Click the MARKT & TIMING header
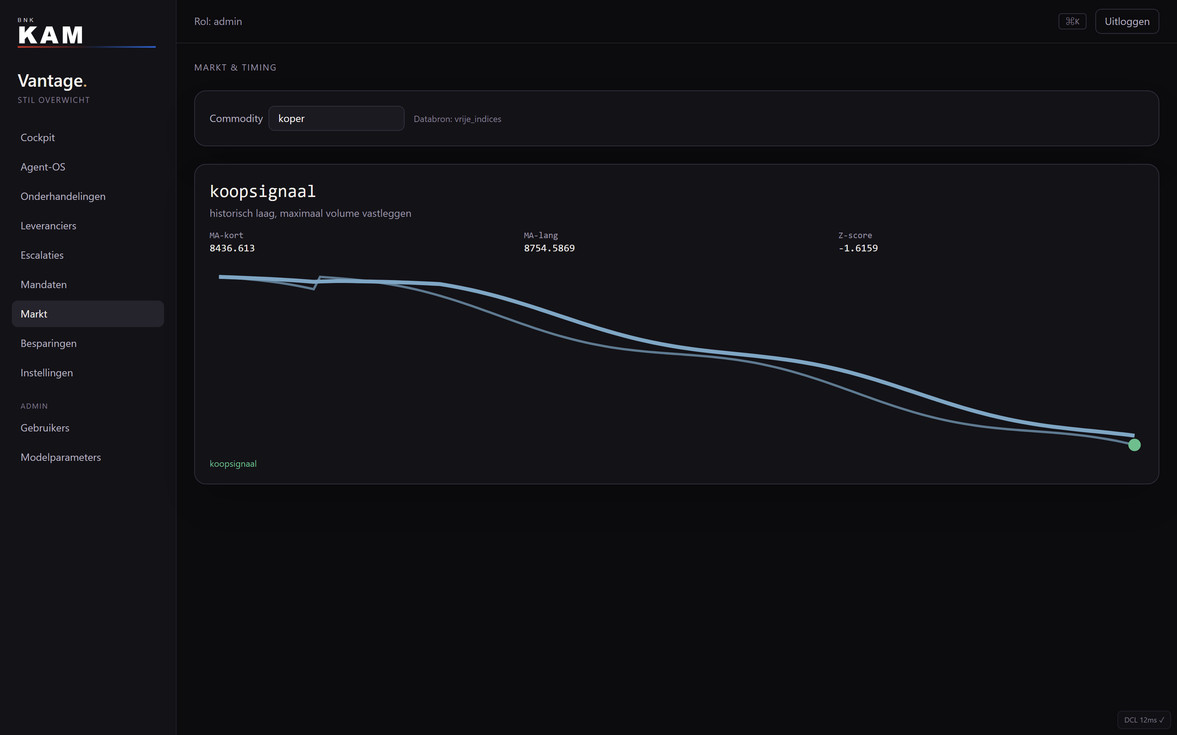This screenshot has height=735, width=1177. coord(235,68)
